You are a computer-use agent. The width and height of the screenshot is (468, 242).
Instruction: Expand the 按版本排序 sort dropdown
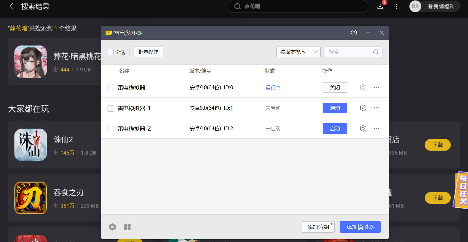298,52
